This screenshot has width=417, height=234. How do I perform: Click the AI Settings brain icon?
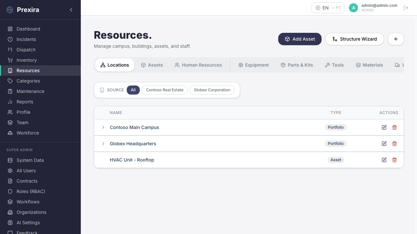(10, 223)
